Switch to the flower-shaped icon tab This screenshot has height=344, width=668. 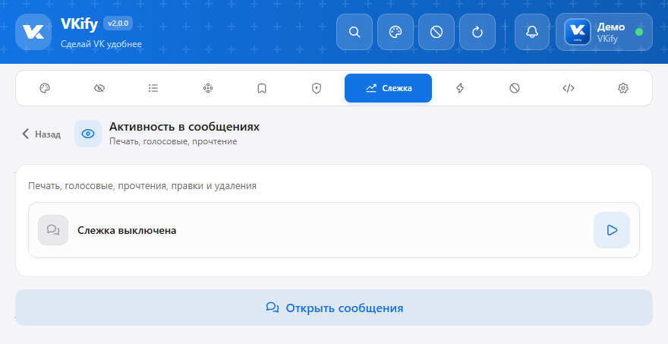point(208,88)
